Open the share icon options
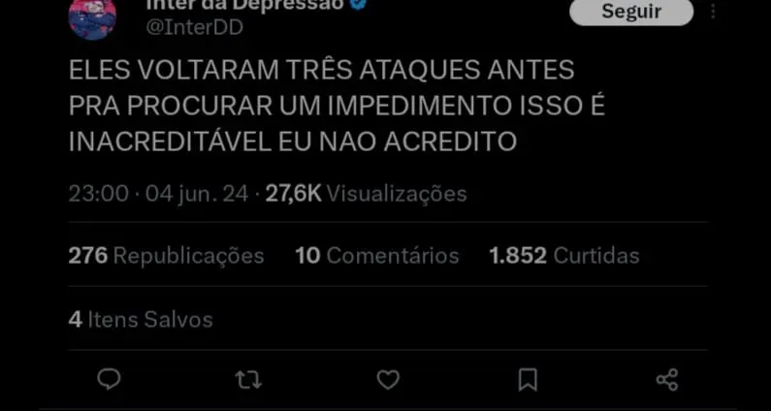This screenshot has height=411, width=771. (x=667, y=380)
